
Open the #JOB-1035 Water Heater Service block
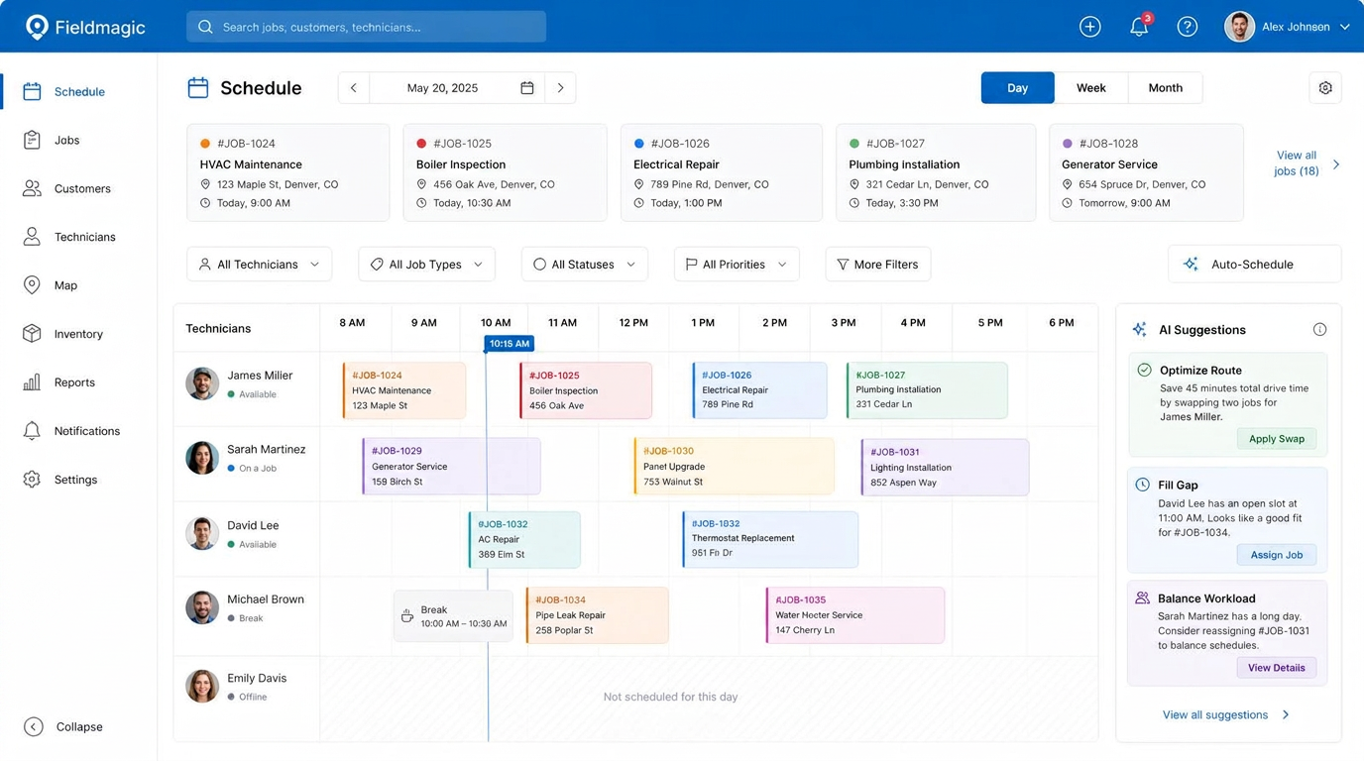click(854, 615)
